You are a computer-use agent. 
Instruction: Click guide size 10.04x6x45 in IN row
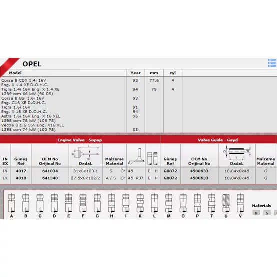[x=237, y=171]
